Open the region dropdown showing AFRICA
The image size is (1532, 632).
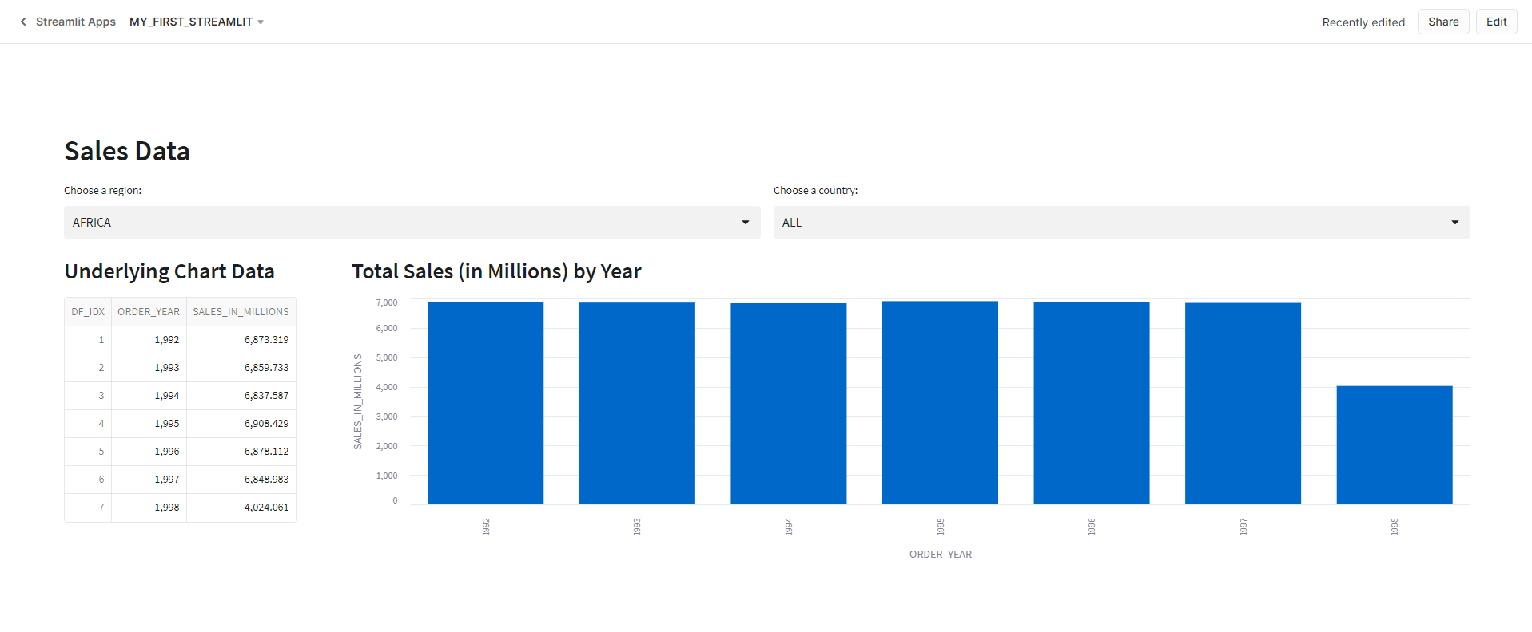[x=412, y=223]
